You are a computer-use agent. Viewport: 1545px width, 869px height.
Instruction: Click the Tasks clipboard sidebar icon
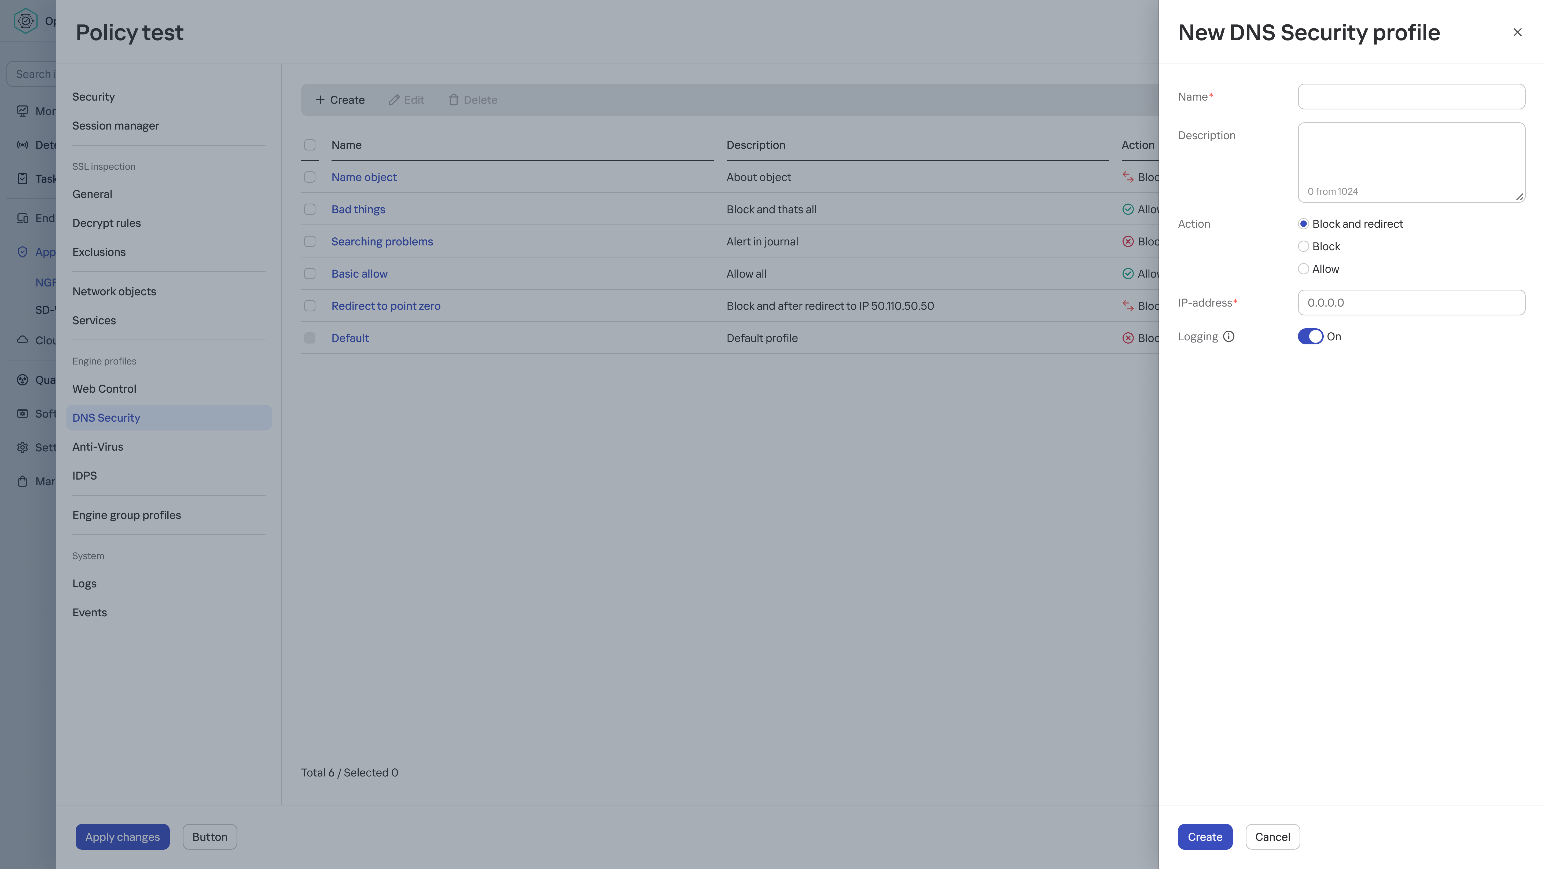22,179
